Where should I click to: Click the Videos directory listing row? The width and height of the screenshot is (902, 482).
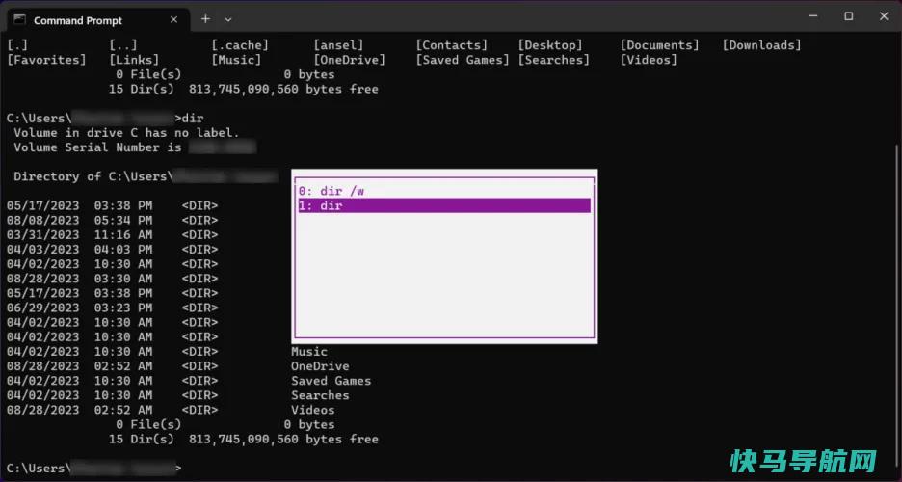pyautogui.click(x=171, y=410)
